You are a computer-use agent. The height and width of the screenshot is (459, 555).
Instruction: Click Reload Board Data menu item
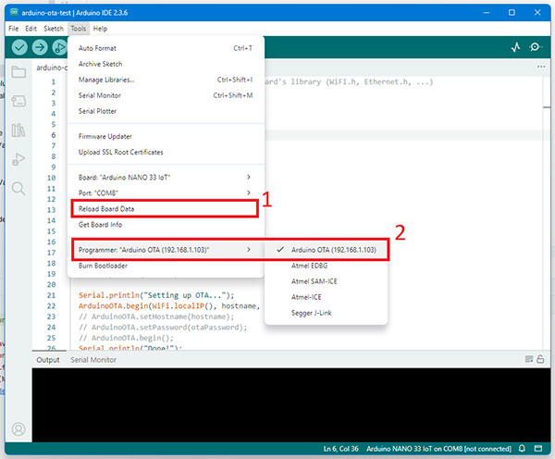tap(166, 208)
